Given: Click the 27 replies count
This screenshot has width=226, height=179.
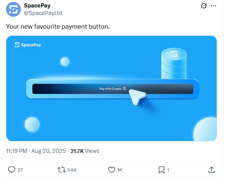Looking at the screenshot, I should (20, 170).
